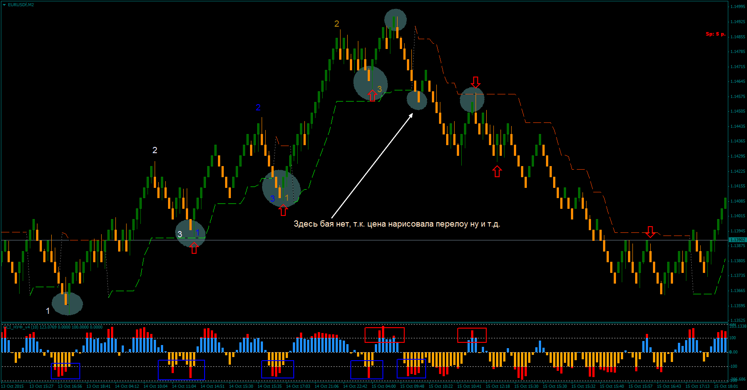Click price scale value 1.13665

click(x=738, y=291)
